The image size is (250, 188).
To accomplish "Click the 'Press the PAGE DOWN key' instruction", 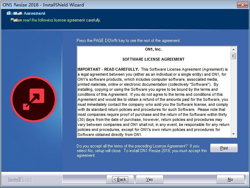I will 129,41.
